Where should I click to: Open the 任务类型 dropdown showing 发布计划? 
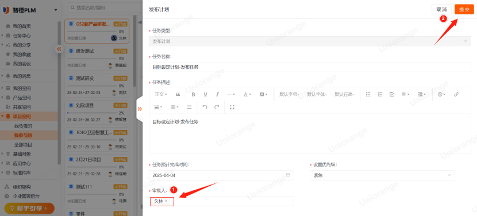click(310, 41)
